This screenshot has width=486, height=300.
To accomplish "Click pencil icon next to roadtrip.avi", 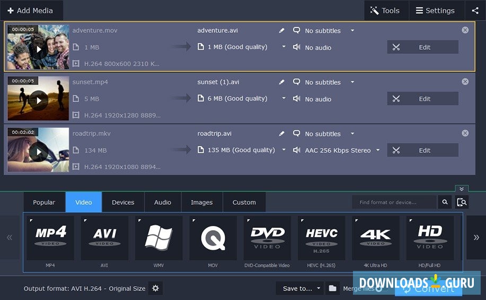I will 282,134.
